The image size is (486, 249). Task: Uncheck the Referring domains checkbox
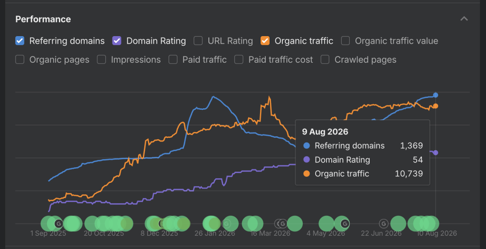(20, 41)
